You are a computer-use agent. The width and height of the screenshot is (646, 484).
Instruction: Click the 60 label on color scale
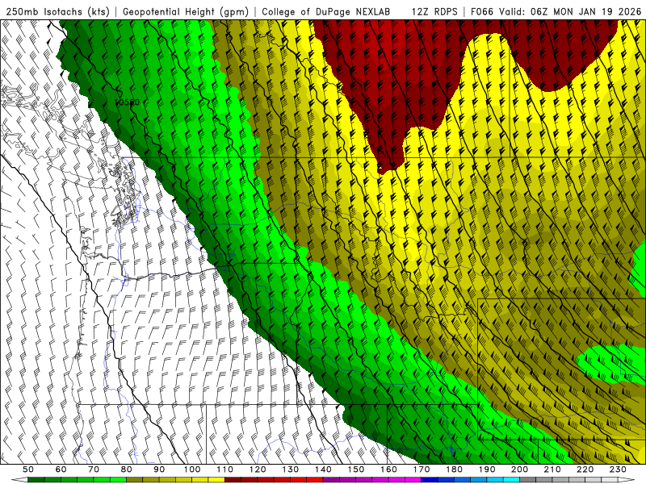(61, 469)
